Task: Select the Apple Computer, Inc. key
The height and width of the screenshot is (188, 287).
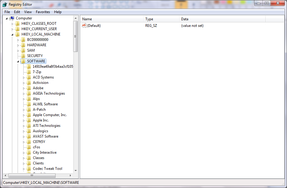Action: [x=50, y=115]
